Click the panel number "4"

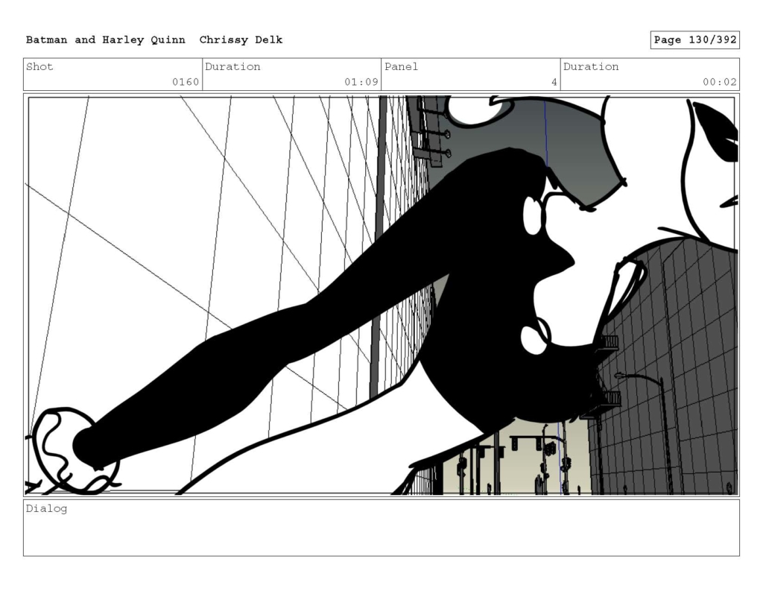point(554,82)
